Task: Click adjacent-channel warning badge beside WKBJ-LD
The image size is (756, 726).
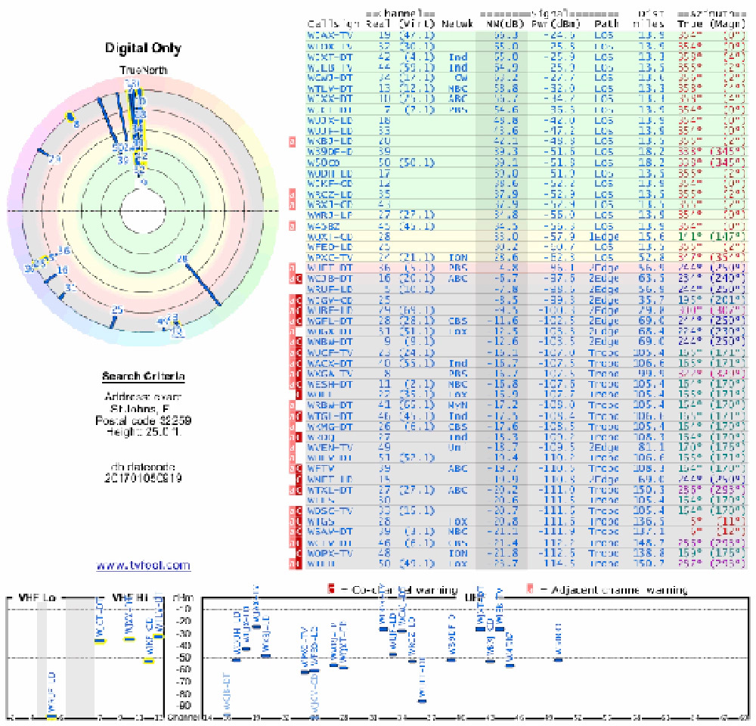Action: [292, 142]
